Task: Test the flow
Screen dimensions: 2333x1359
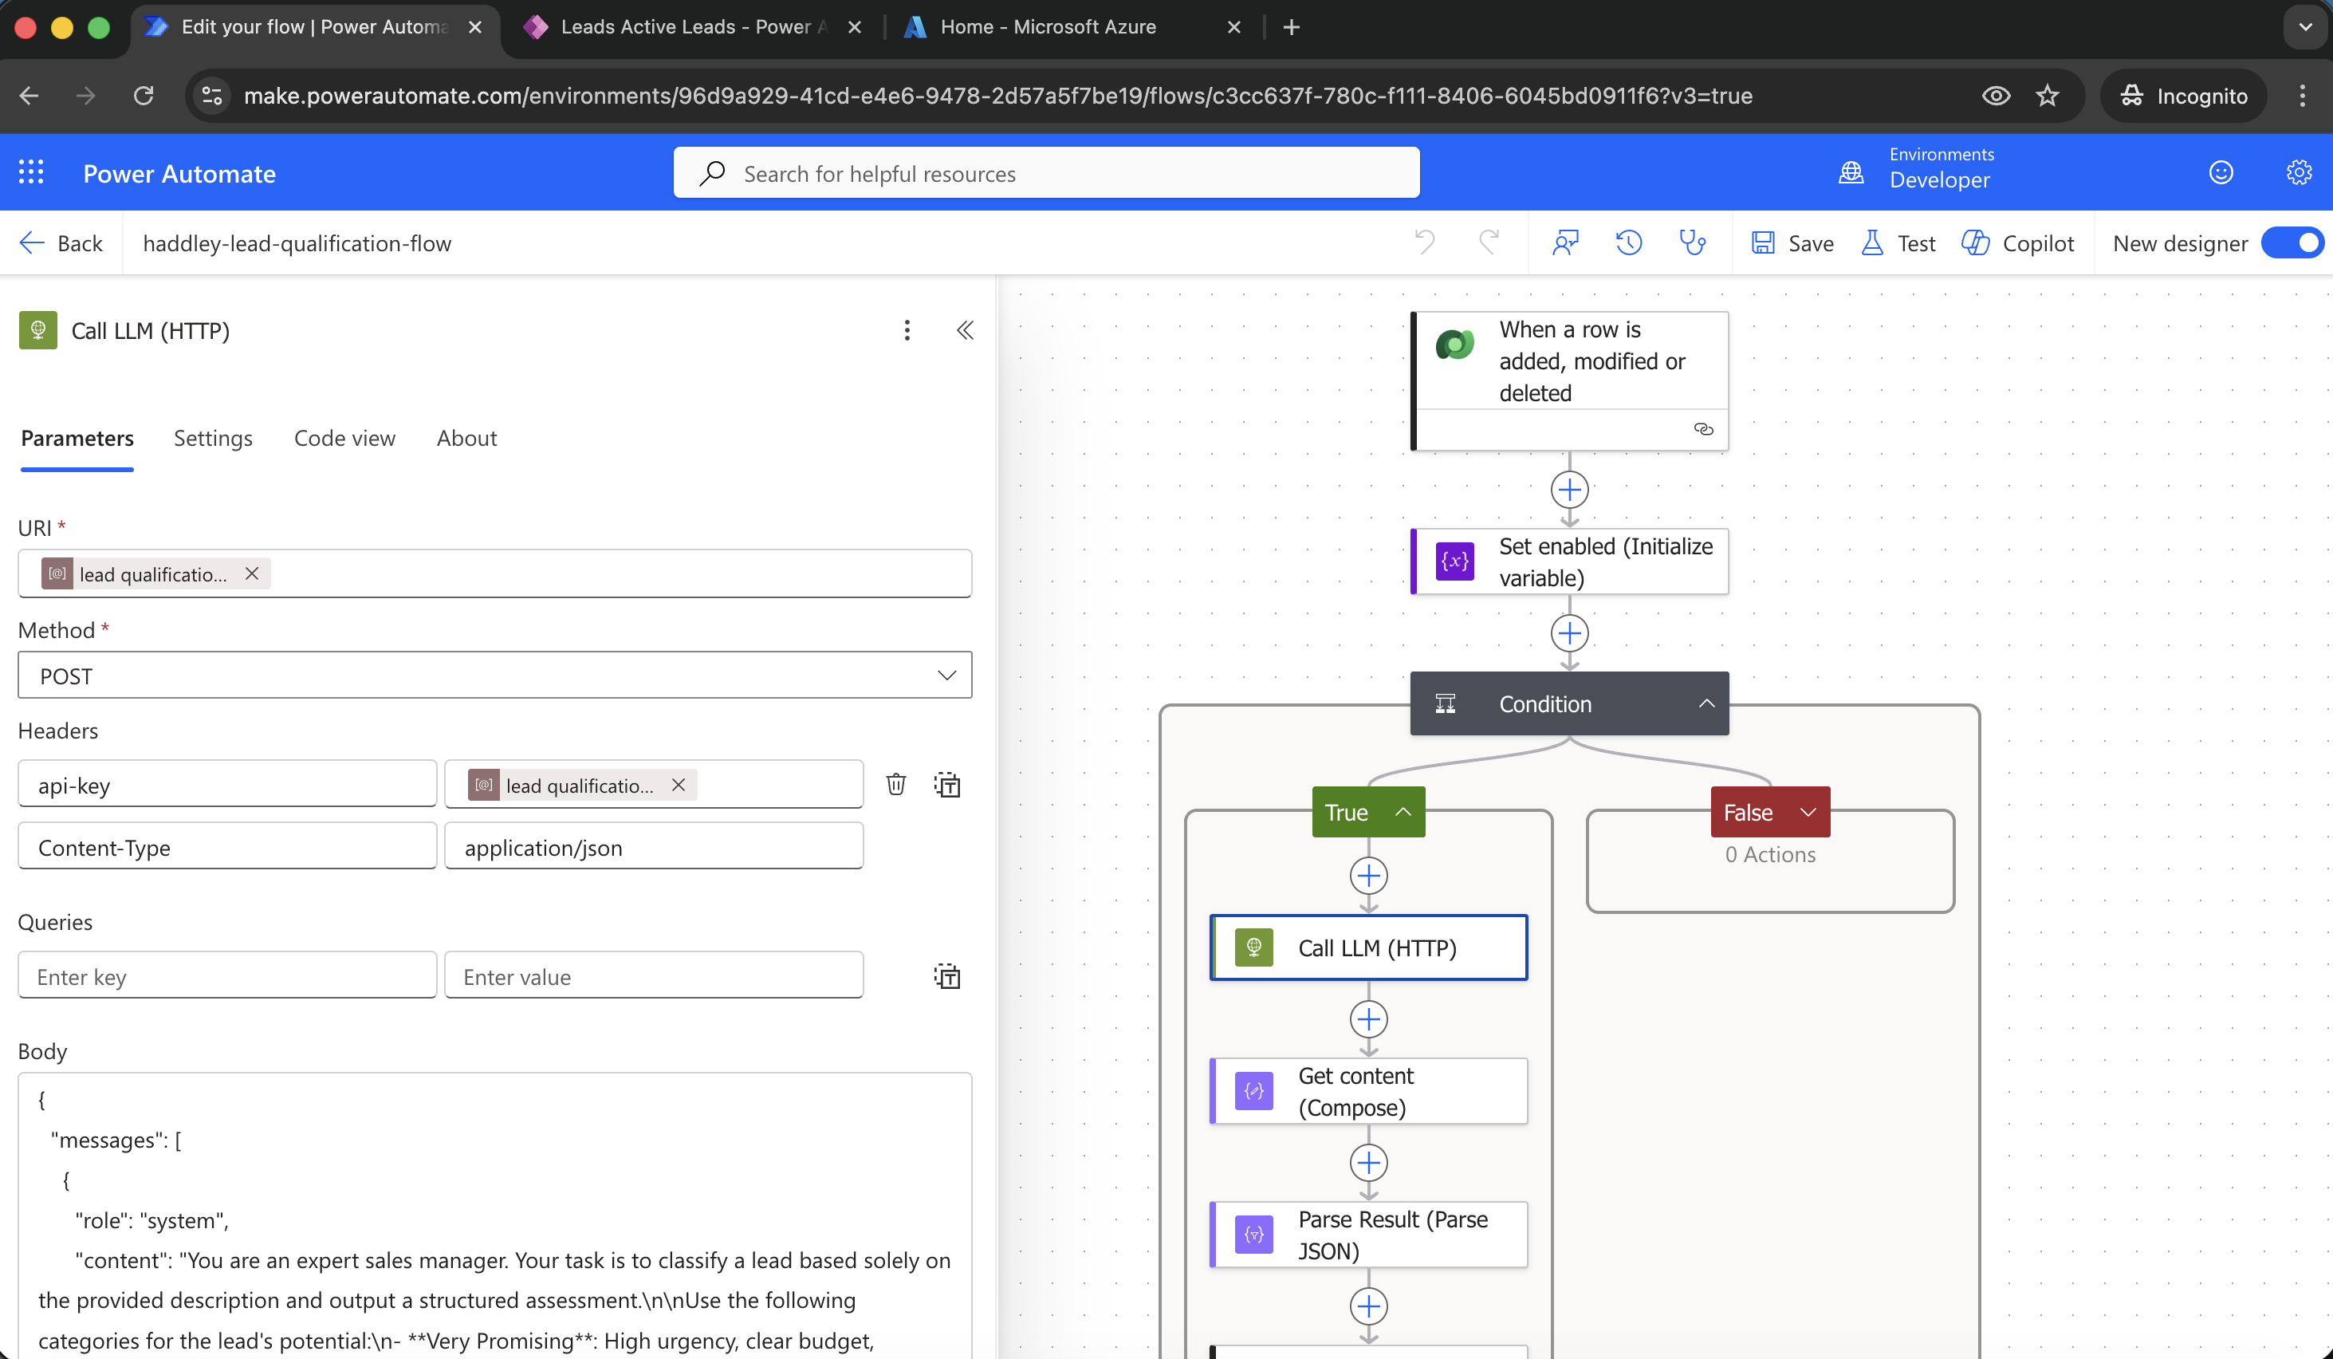Action: click(1898, 243)
